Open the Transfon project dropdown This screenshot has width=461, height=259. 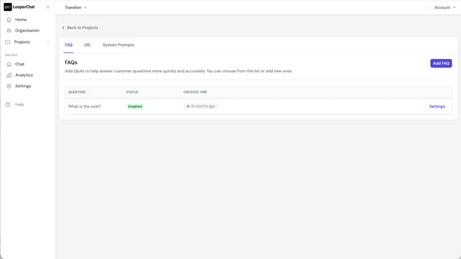(75, 7)
